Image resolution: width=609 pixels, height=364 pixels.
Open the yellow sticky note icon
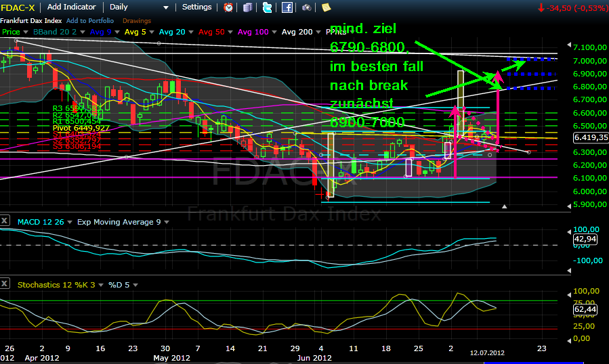point(327,7)
